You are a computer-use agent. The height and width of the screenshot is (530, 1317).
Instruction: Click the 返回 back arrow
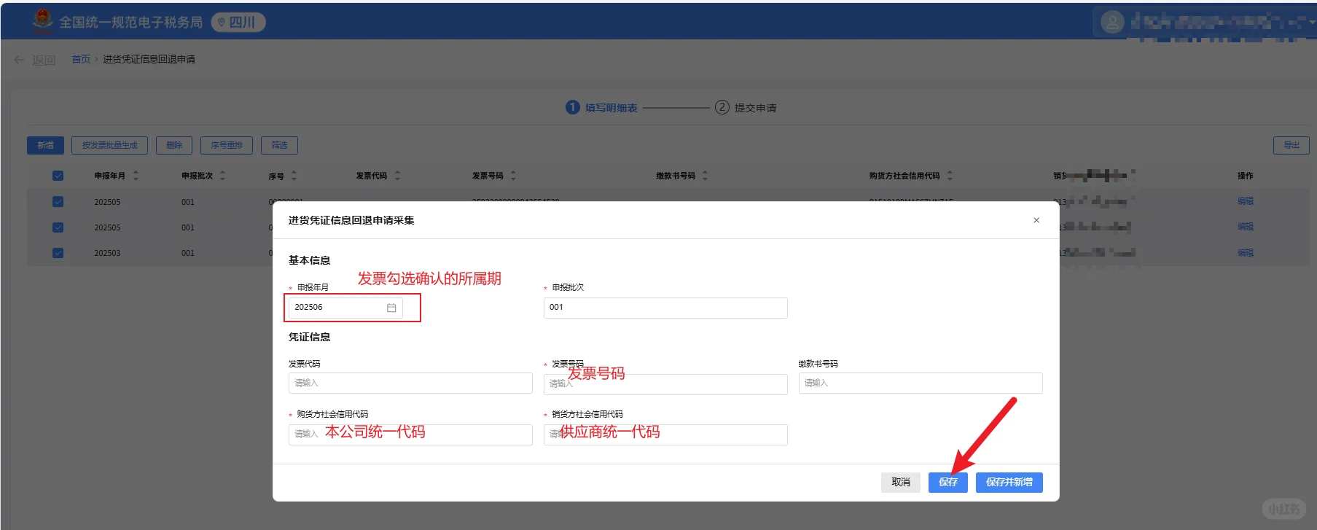point(19,60)
